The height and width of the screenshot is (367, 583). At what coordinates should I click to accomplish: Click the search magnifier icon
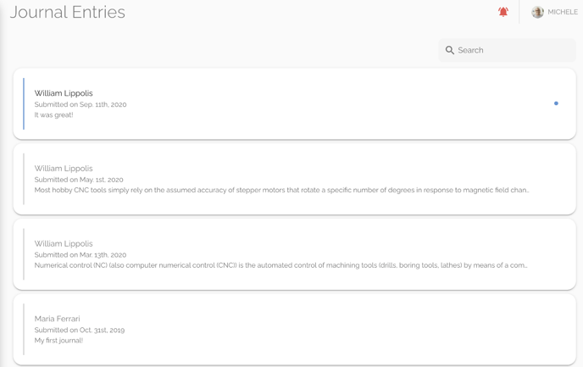point(449,50)
